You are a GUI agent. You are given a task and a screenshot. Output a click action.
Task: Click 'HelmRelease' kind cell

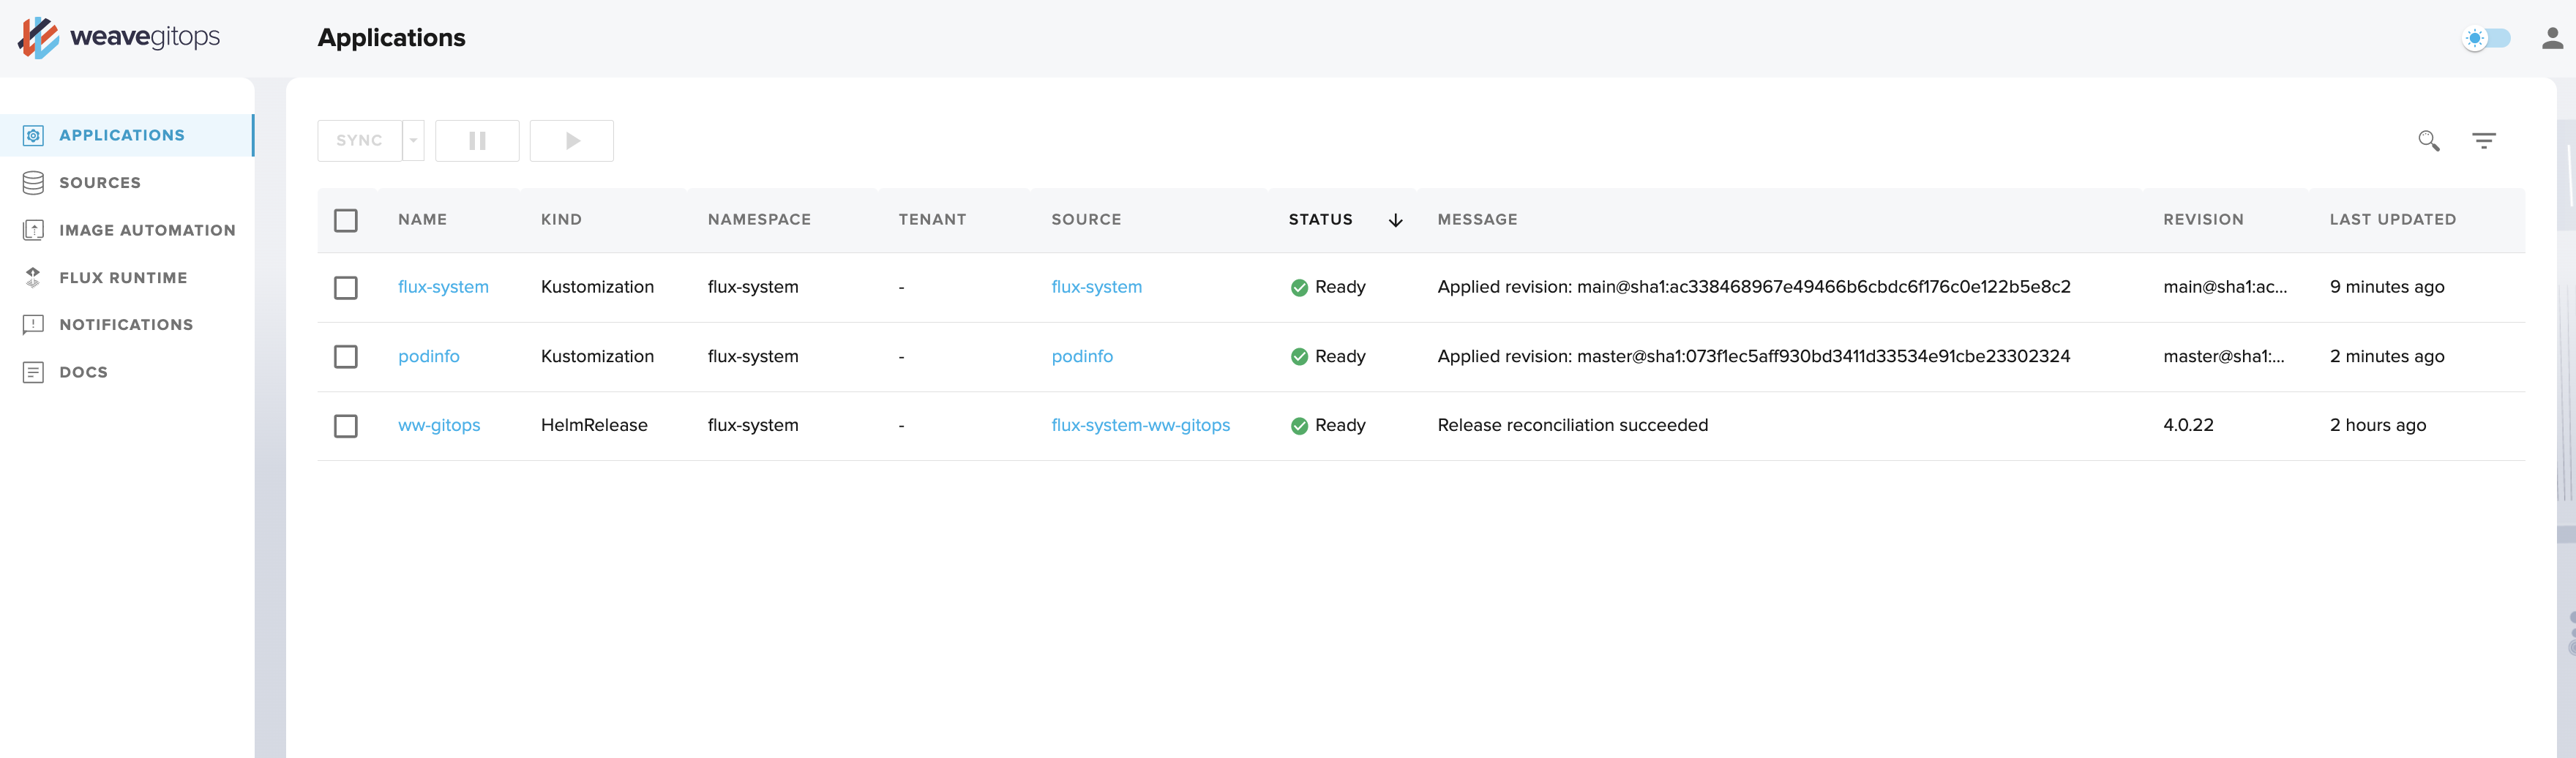click(594, 425)
